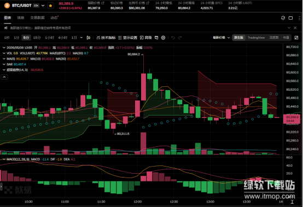The height and width of the screenshot is (207, 303).
Task: Click the 24小时最低 value 79,250.0
Action: click(161, 8)
